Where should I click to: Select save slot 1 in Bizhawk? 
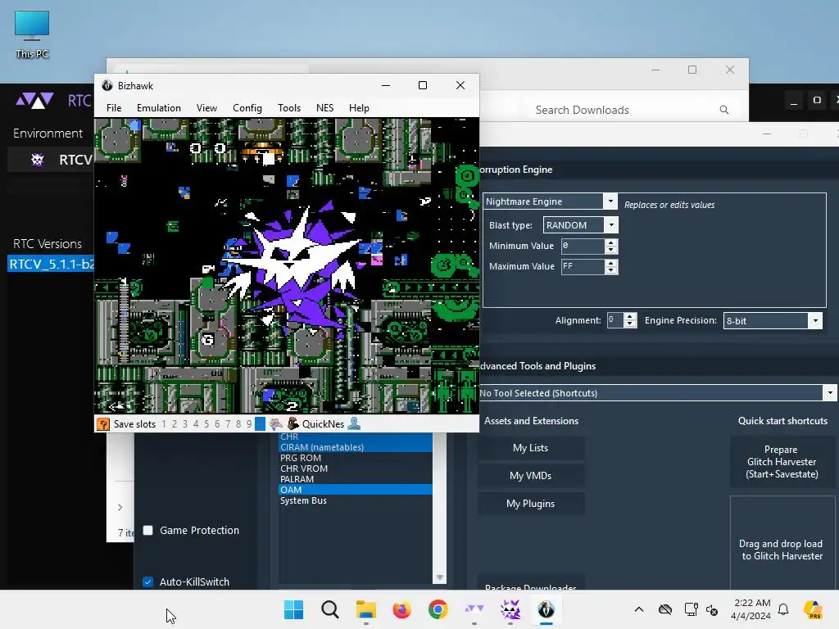pyautogui.click(x=164, y=424)
